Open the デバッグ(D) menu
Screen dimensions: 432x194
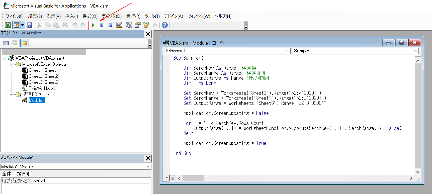point(112,16)
